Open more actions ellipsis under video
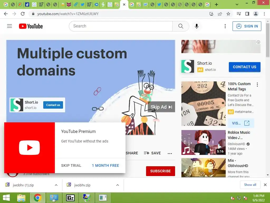This screenshot has width=270, height=203. point(170,153)
